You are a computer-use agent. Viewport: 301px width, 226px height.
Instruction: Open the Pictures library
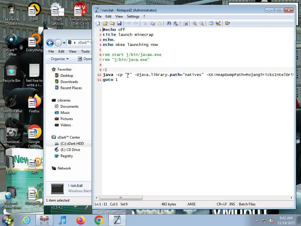[67, 119]
